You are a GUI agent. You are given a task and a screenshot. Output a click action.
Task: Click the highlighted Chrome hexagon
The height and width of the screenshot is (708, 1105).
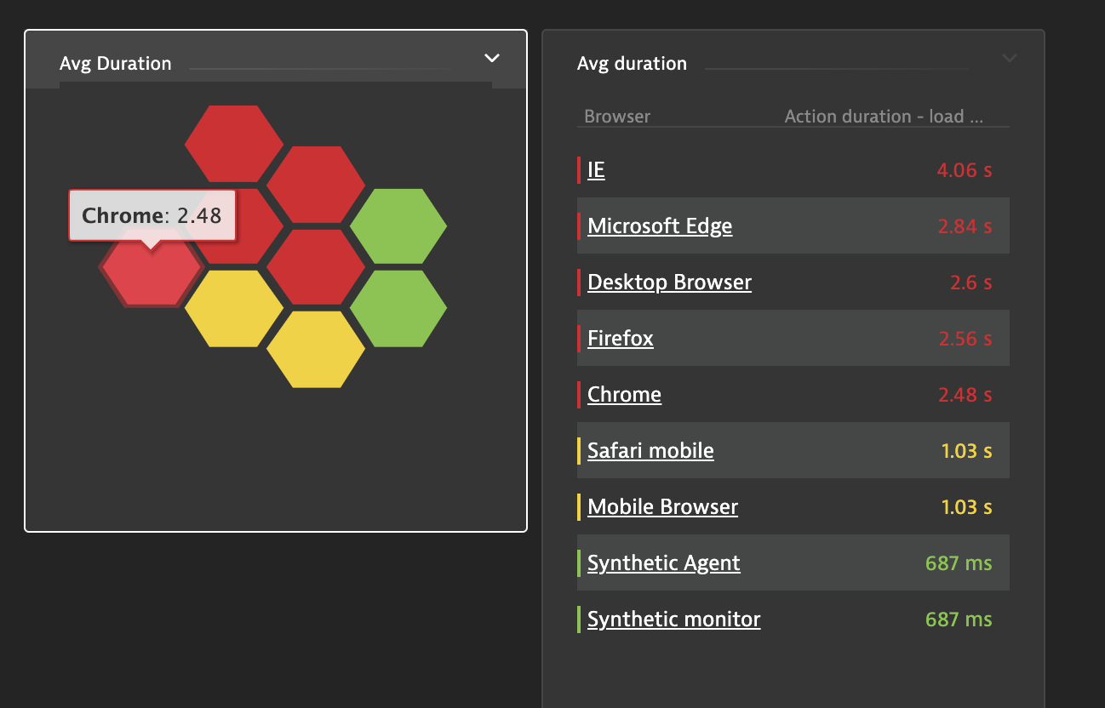click(x=152, y=268)
